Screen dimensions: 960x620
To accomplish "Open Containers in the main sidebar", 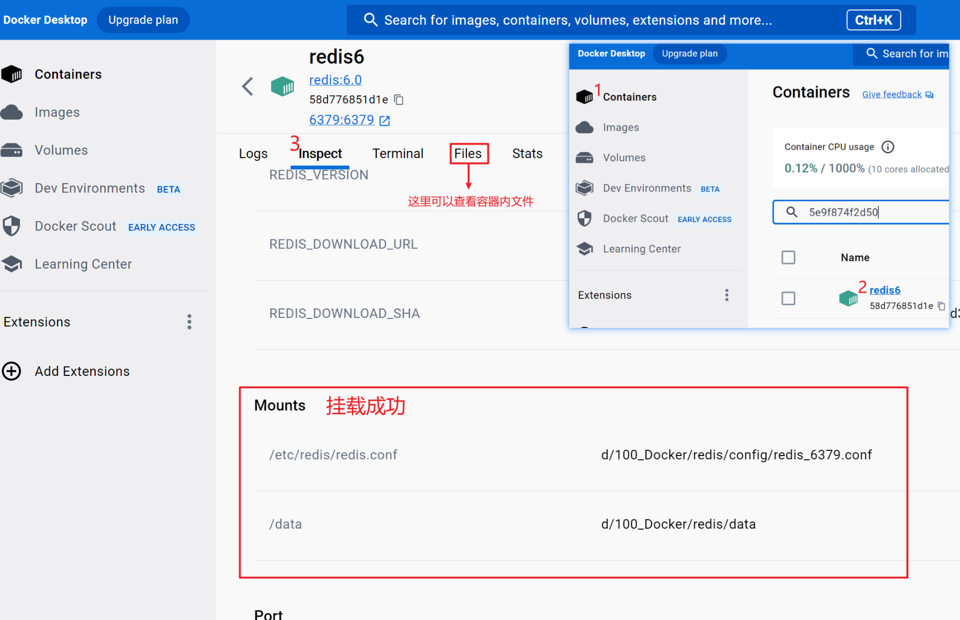I will pyautogui.click(x=68, y=74).
